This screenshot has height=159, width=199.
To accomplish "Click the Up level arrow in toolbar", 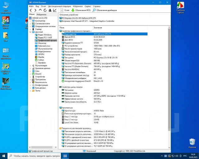I will 40,10.
